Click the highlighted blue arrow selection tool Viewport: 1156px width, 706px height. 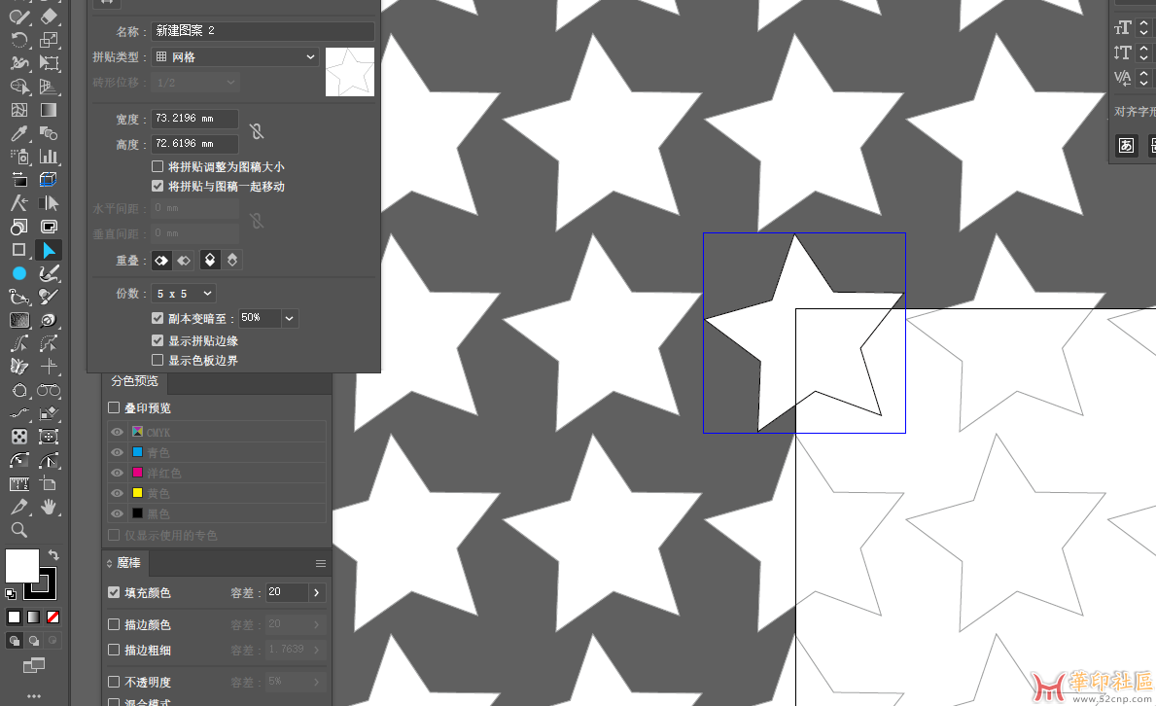pyautogui.click(x=49, y=250)
